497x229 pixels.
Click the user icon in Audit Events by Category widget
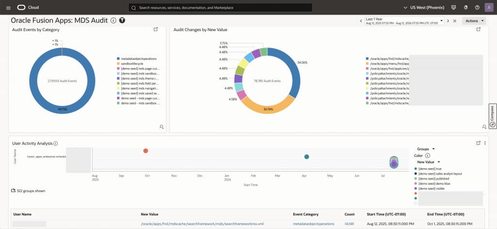coord(161,127)
